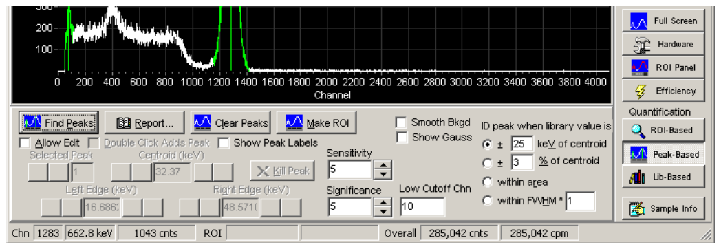The height and width of the screenshot is (249, 721).
Task: Click the FWHM multiplier field
Action: [x=580, y=201]
